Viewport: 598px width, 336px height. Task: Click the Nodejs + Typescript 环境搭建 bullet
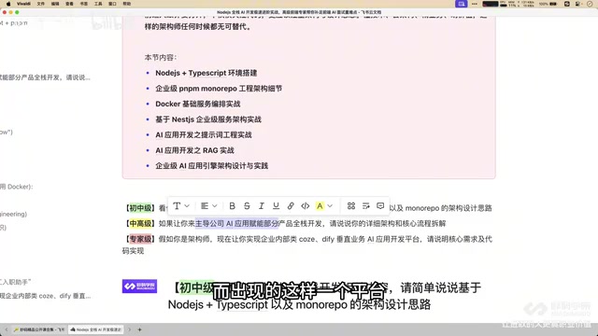pyautogui.click(x=206, y=73)
